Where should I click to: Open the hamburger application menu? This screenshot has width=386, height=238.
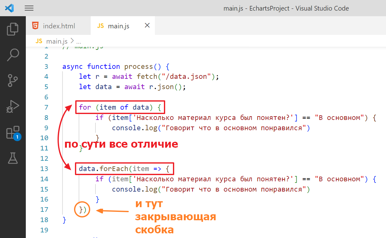(x=29, y=8)
